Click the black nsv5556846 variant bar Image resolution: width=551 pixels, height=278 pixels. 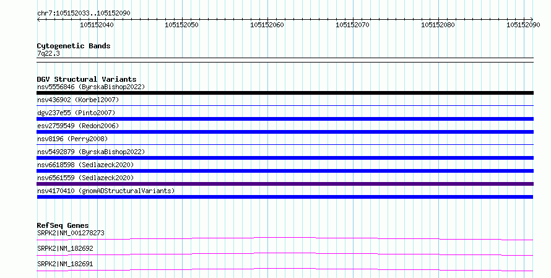coord(285,93)
